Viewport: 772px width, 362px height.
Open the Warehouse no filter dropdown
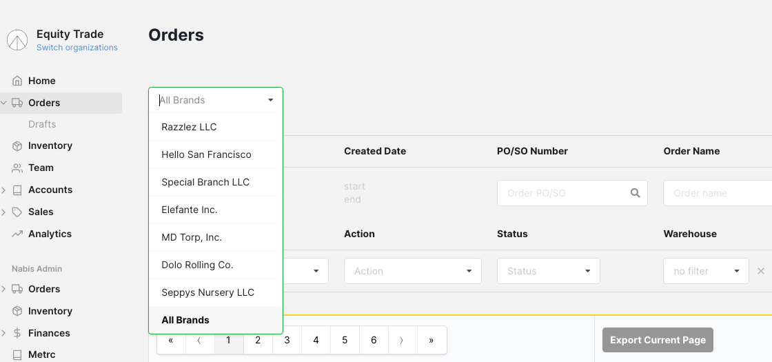pyautogui.click(x=705, y=271)
